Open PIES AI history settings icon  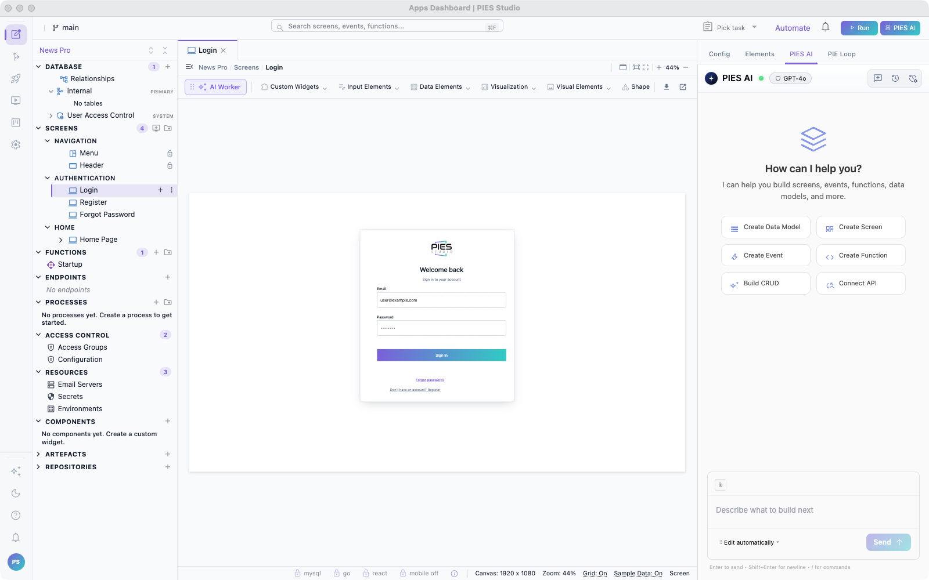coord(913,78)
